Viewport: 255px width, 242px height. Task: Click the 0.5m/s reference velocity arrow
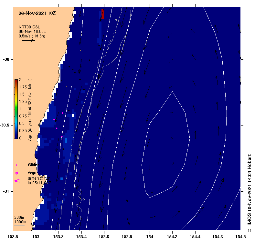(x=29, y=40)
